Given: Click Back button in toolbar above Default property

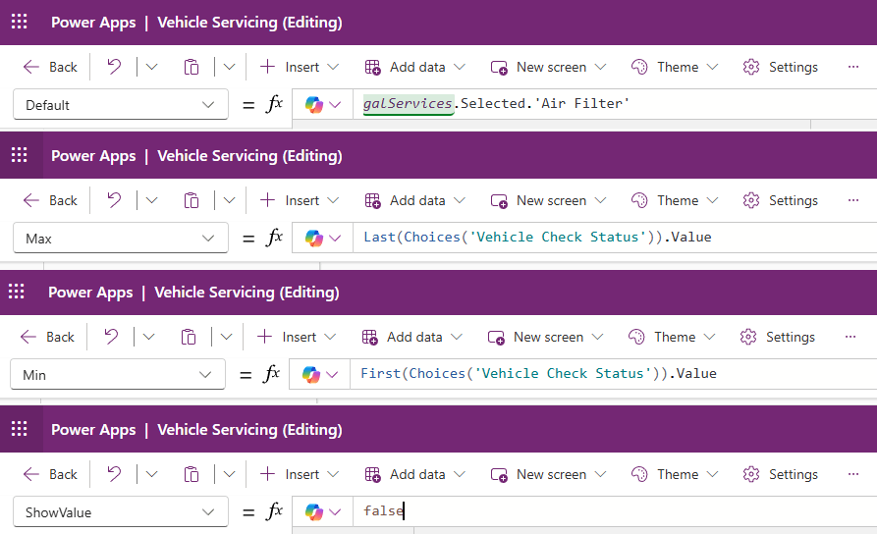Looking at the screenshot, I should pos(49,67).
